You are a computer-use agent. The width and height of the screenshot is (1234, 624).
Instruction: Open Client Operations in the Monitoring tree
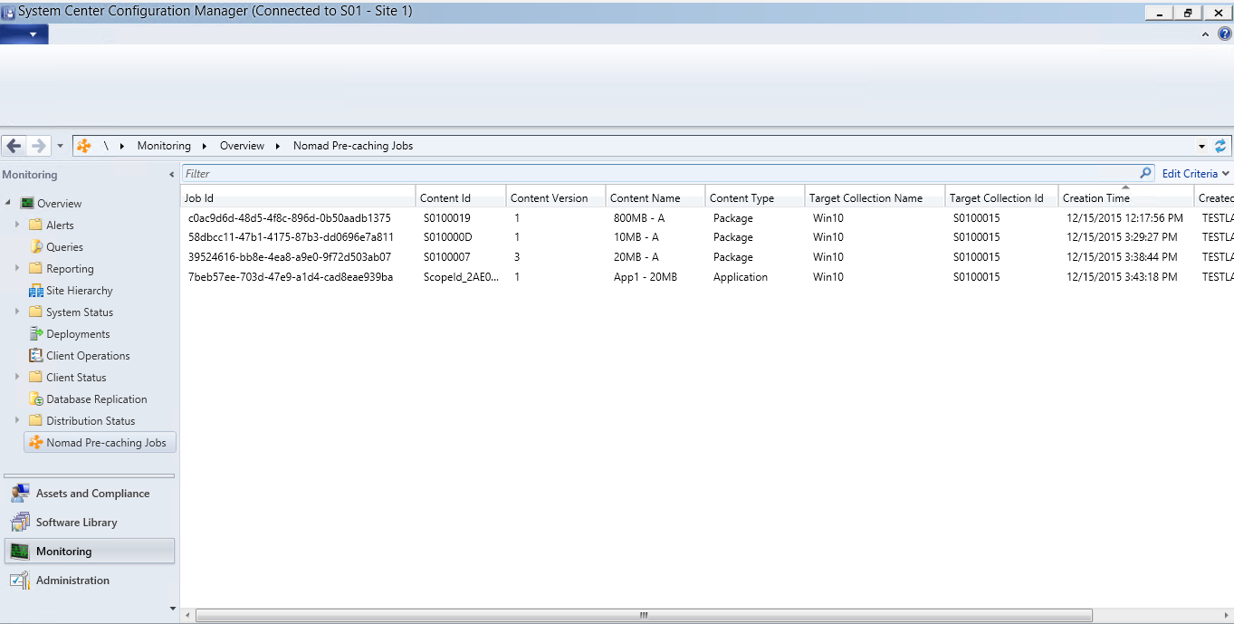pos(88,356)
